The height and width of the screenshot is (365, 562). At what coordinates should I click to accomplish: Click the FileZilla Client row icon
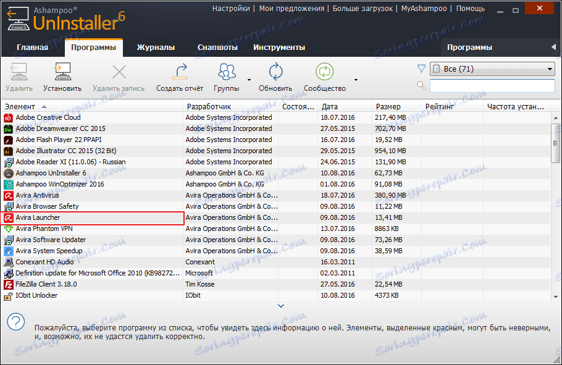click(8, 284)
